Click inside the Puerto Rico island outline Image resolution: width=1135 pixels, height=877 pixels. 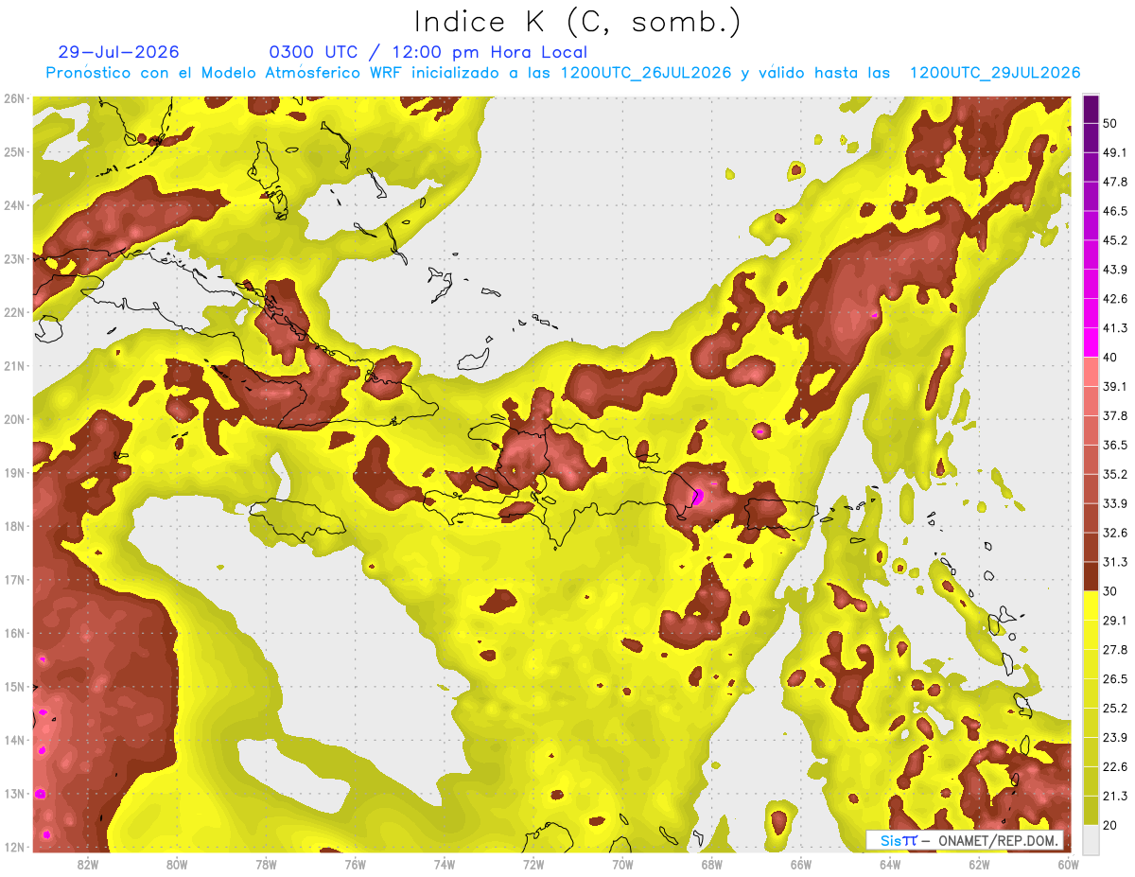[x=780, y=514]
